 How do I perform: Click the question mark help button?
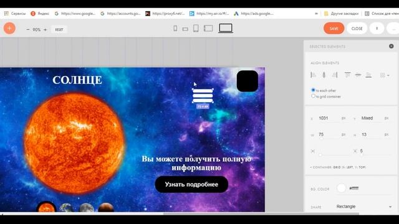pos(377,29)
